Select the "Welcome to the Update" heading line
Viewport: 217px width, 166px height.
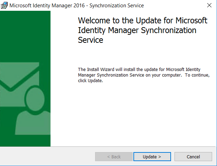[143, 21]
